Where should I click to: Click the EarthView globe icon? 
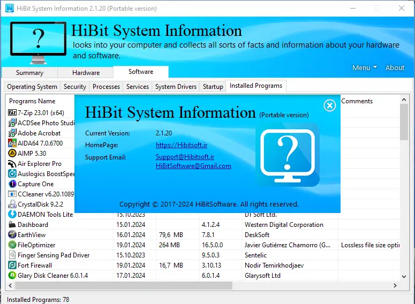click(12, 234)
